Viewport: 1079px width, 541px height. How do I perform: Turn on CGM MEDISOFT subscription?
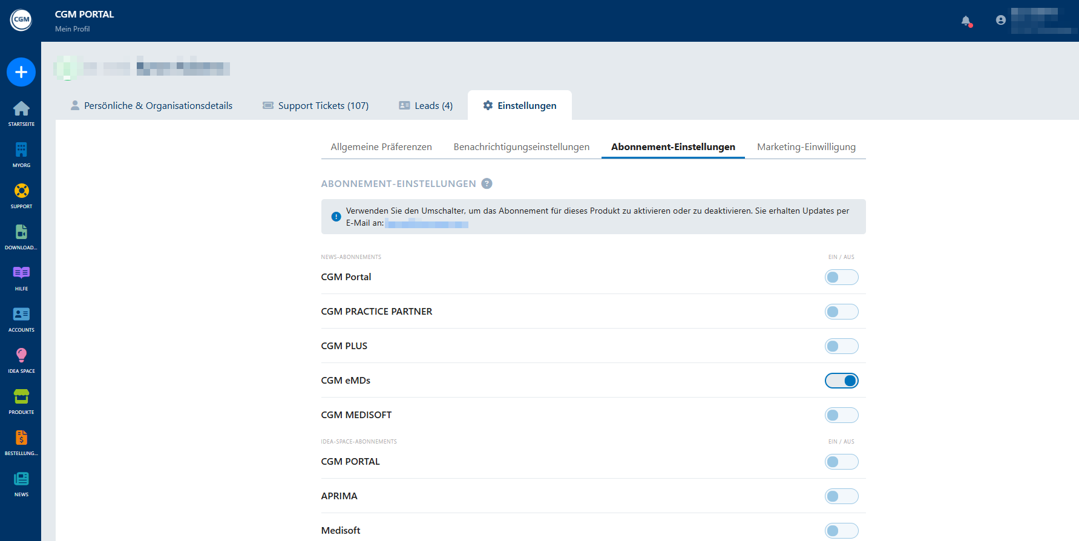tap(841, 415)
